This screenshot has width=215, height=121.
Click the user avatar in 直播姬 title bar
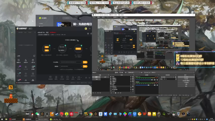86,29
